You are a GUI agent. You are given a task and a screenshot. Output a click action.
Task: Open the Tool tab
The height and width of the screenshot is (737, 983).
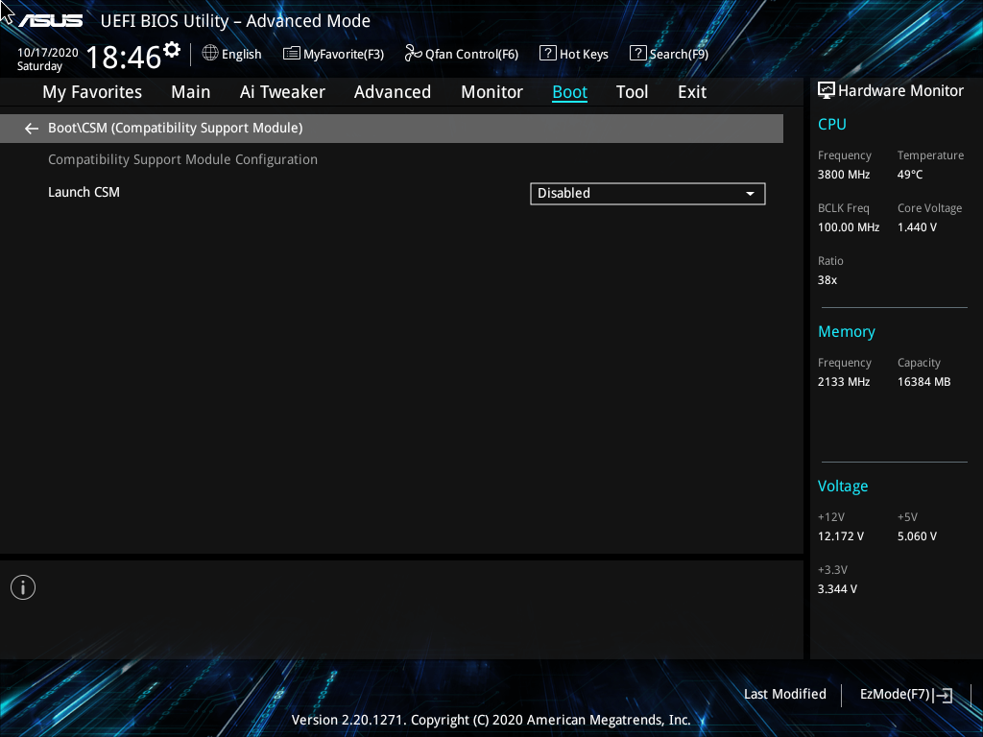pos(632,92)
